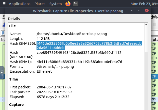The height and width of the screenshot is (110, 158).
Task: Click the date and time clock
Action: 144,4
